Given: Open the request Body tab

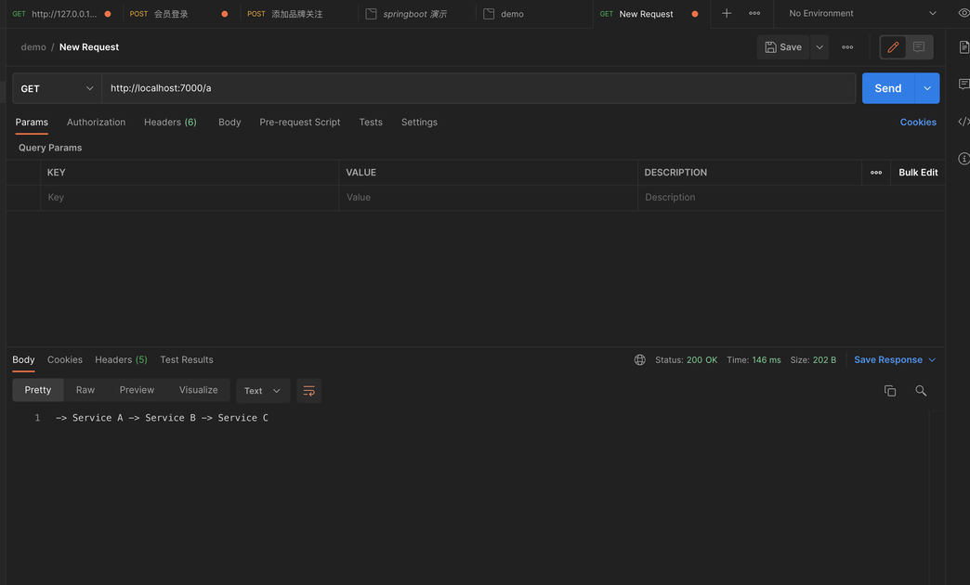Looking at the screenshot, I should click(229, 122).
